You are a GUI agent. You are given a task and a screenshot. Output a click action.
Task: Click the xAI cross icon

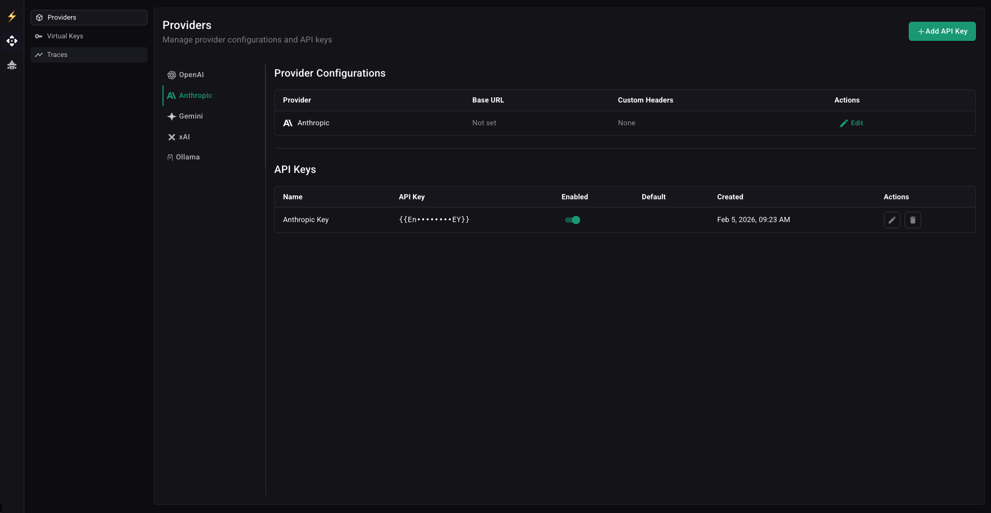point(171,137)
